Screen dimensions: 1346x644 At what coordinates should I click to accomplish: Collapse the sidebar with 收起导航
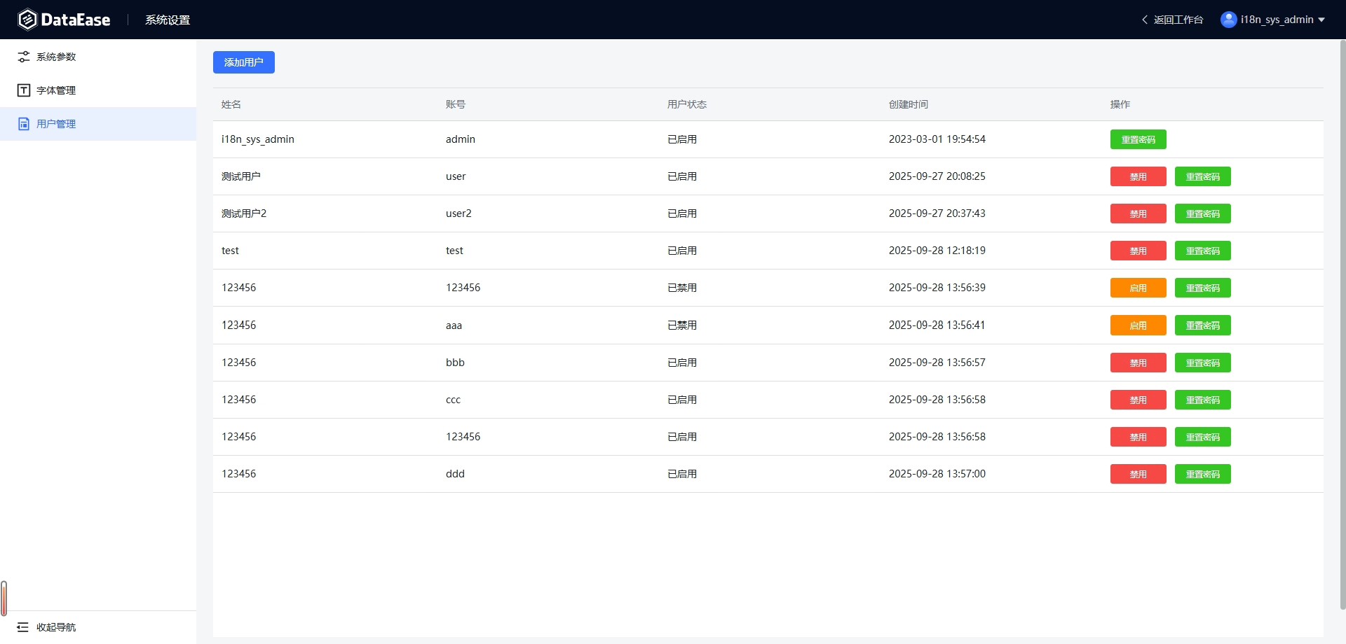pos(98,627)
